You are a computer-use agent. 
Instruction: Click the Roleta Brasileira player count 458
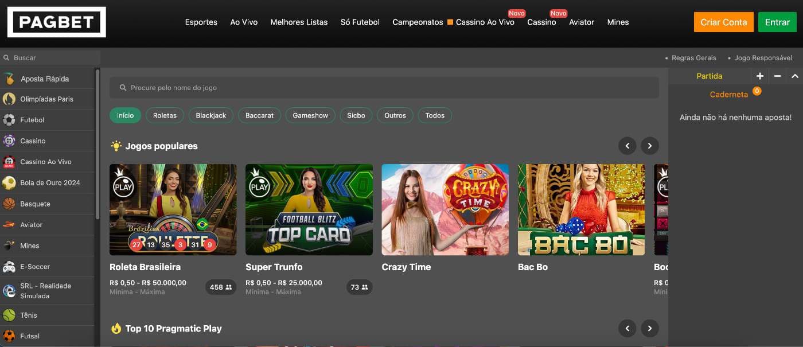(221, 287)
